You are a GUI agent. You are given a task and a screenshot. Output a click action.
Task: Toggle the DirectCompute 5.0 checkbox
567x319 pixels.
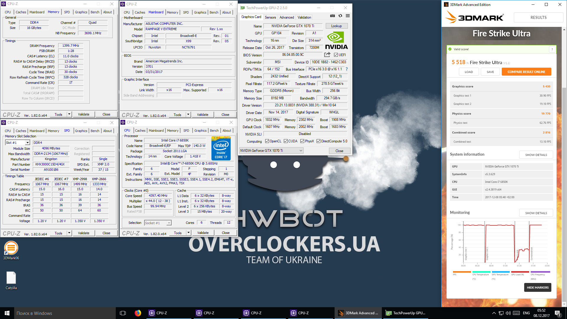coord(318,141)
